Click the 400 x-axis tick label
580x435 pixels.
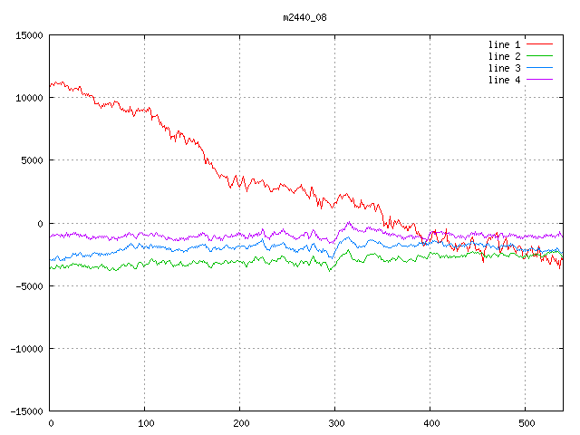click(x=430, y=423)
